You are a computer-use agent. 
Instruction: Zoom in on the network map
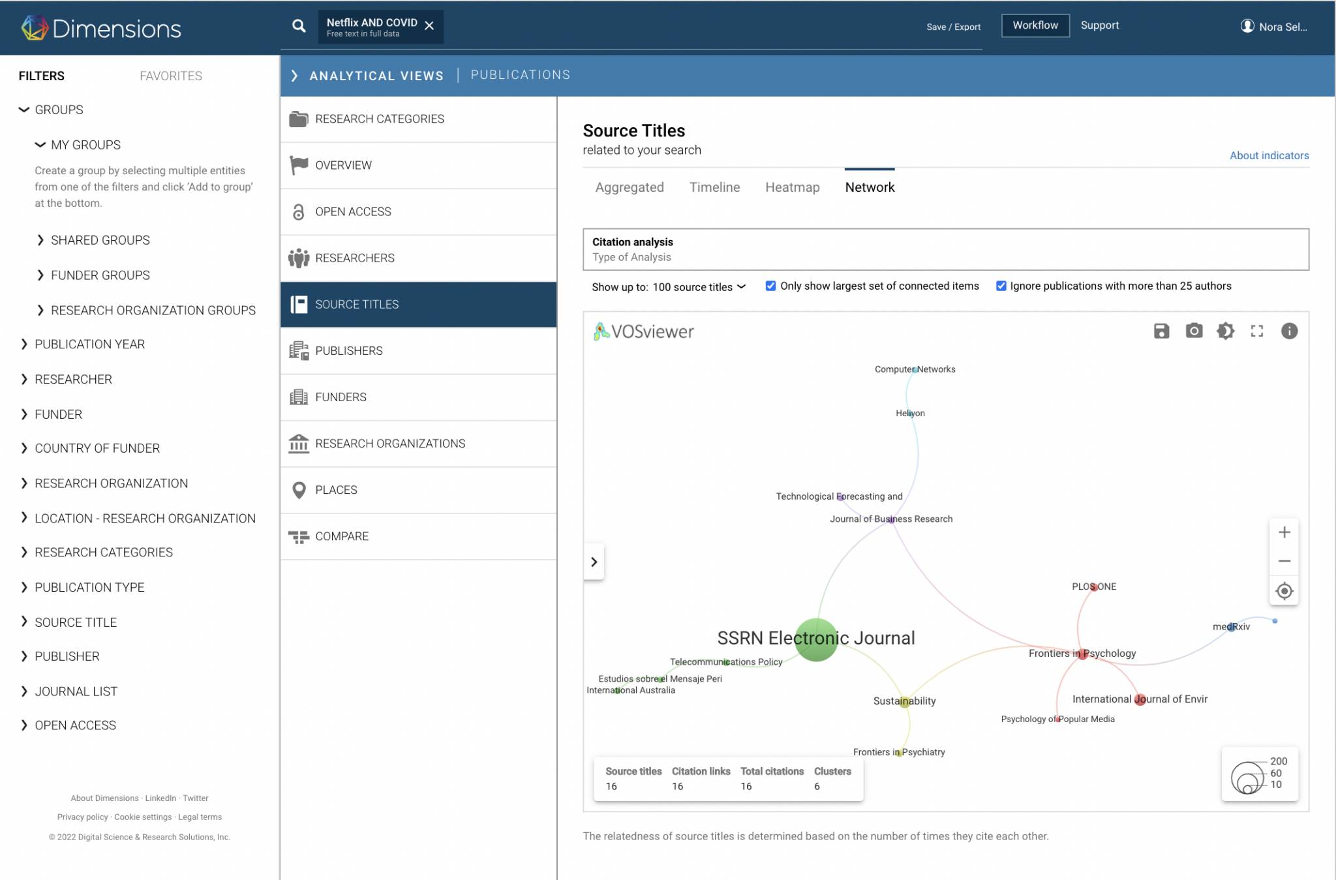pyautogui.click(x=1284, y=532)
